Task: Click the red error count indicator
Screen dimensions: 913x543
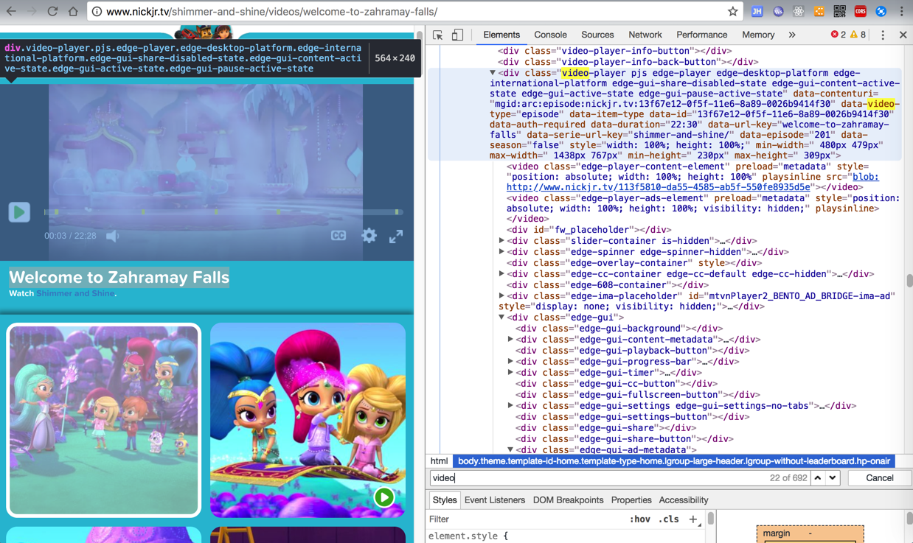Action: (839, 35)
